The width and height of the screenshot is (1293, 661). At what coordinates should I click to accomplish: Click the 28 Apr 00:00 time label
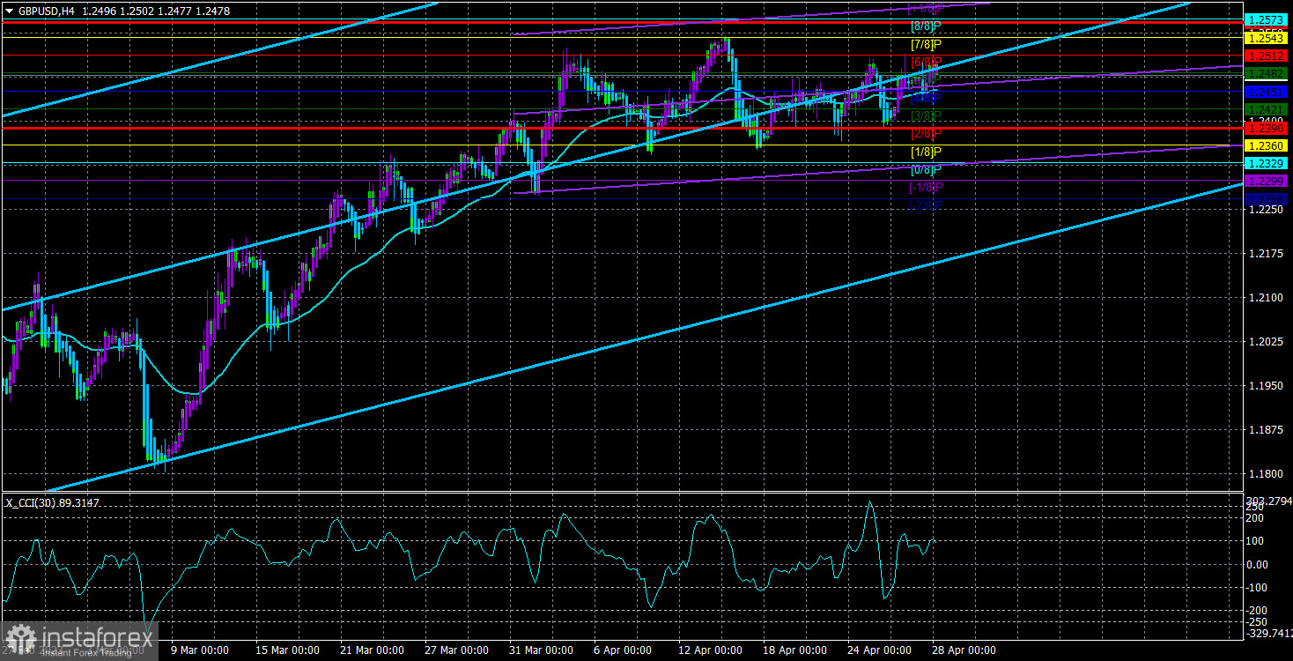coord(963,650)
